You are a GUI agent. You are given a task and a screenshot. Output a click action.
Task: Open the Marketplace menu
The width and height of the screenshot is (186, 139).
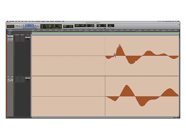point(58,21)
